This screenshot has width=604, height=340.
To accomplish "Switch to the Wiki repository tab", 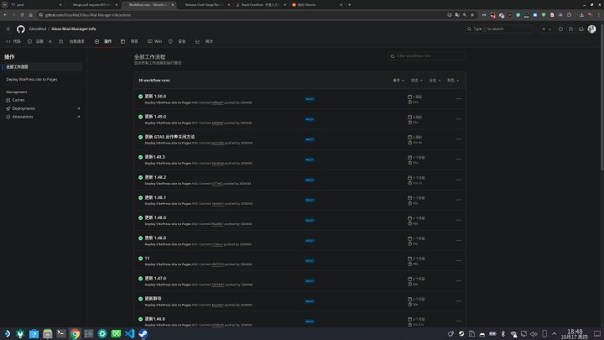I will 155,40.
